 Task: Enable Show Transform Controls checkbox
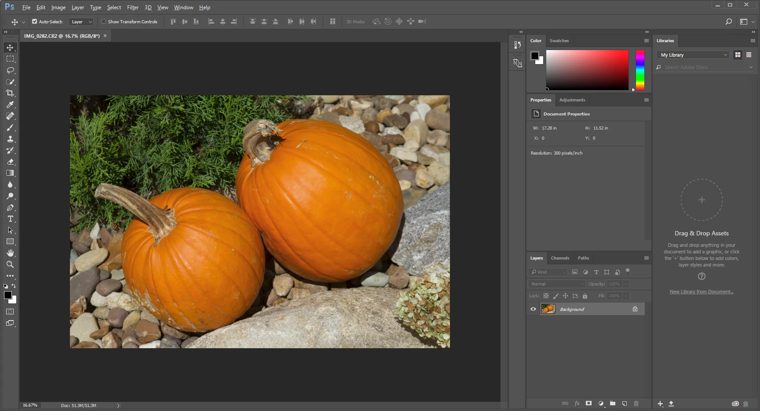(104, 22)
